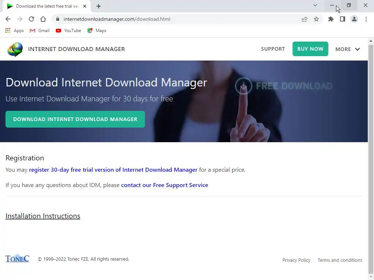Open the tab search chevron
The height and width of the screenshot is (280, 374).
315,5
